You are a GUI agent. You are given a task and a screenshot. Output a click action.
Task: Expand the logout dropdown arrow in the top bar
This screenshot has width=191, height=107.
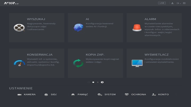(x=180, y=3)
